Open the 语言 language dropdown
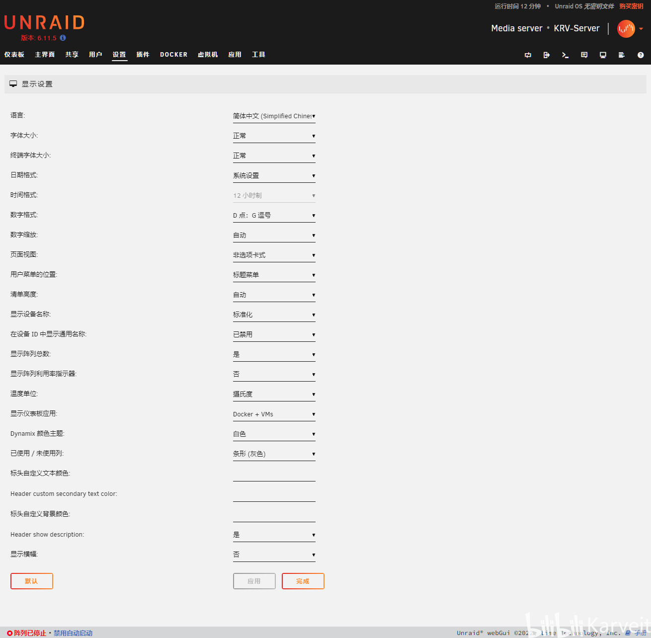Image resolution: width=651 pixels, height=638 pixels. click(x=274, y=116)
